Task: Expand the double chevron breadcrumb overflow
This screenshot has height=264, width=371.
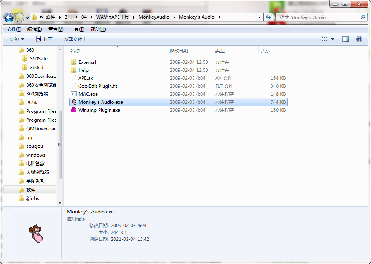Action: point(41,17)
